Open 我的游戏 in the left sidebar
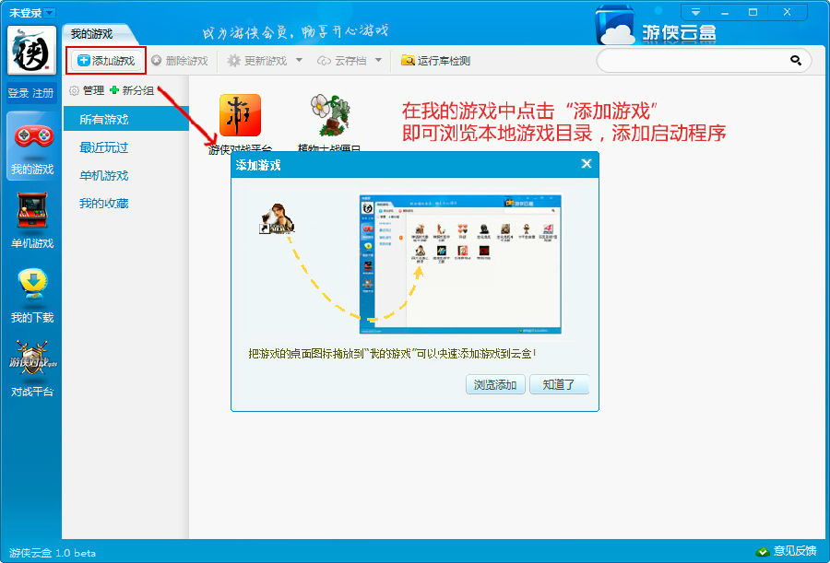 click(32, 146)
